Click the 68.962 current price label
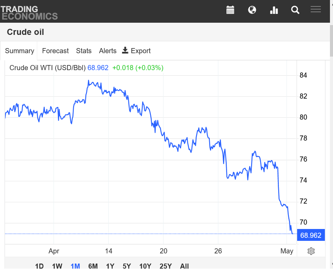This screenshot has width=333, height=271. [311, 235]
